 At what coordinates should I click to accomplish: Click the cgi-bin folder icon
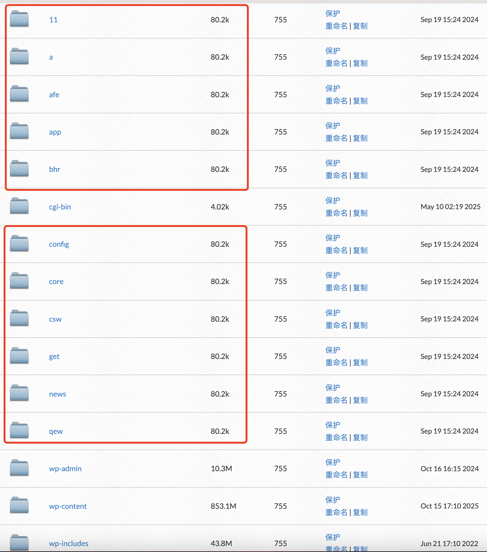click(19, 206)
